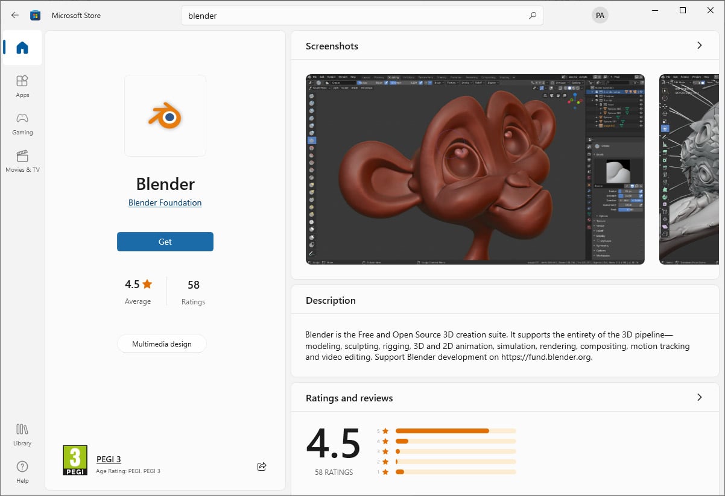This screenshot has width=725, height=496.
Task: Open the Apps section
Action: click(x=22, y=86)
